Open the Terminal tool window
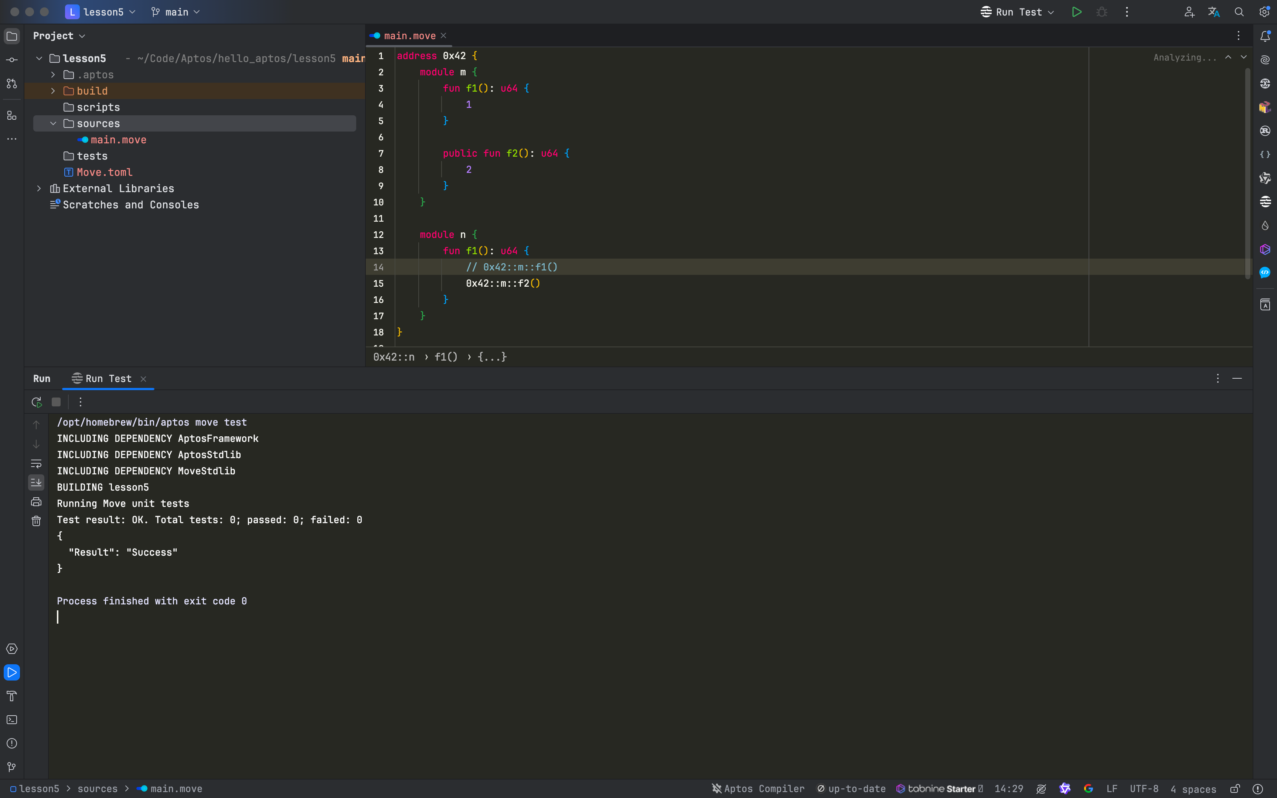Viewport: 1277px width, 798px height. (11, 720)
